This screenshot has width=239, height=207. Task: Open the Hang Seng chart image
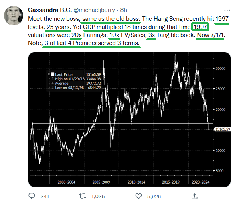click(130, 119)
